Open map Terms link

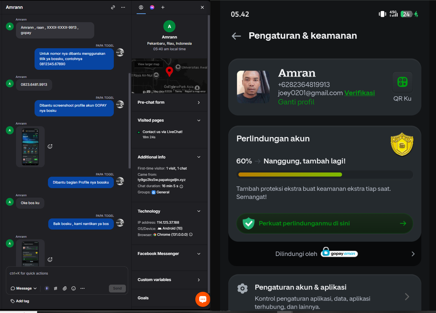tap(178, 91)
